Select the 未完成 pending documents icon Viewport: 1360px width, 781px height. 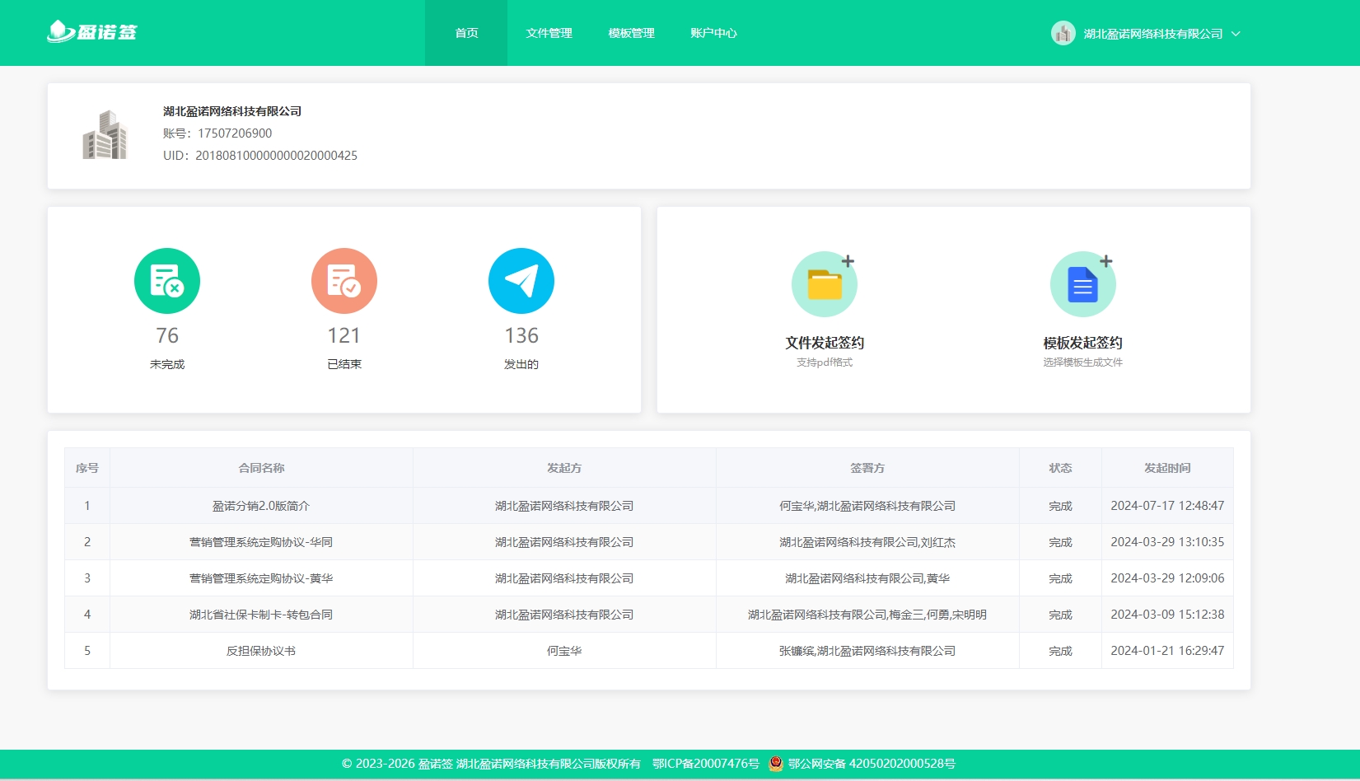coord(167,280)
